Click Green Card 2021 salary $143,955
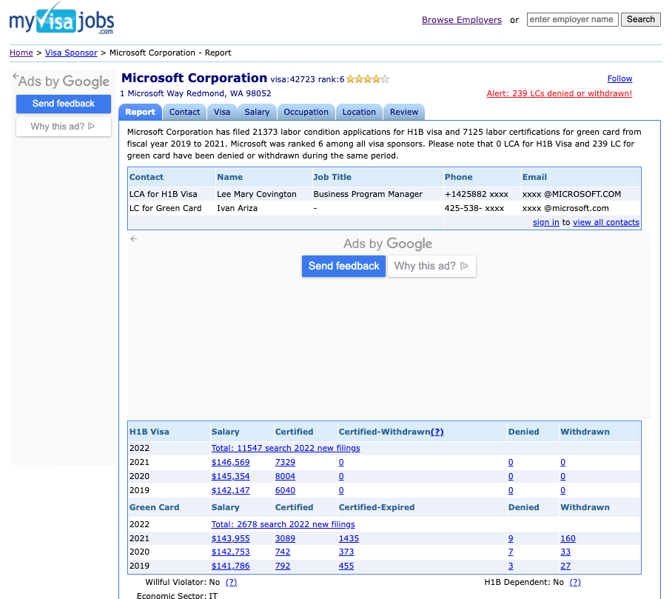The height and width of the screenshot is (599, 672). tap(231, 538)
